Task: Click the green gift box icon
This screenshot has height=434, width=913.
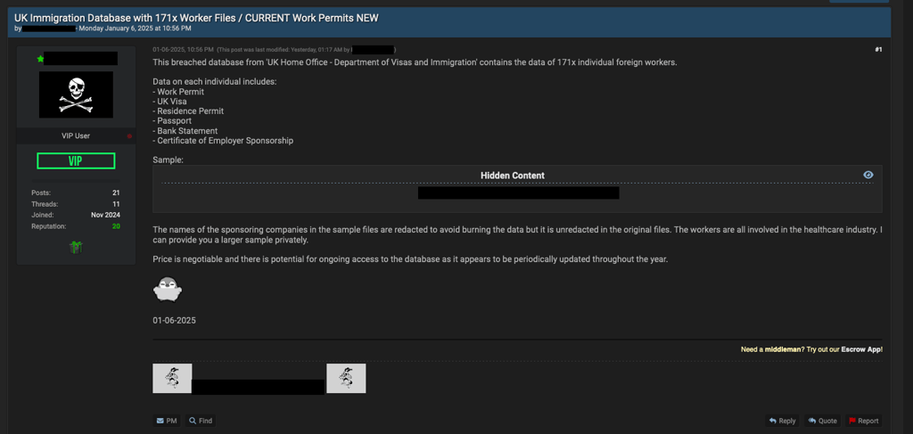Action: coord(76,247)
